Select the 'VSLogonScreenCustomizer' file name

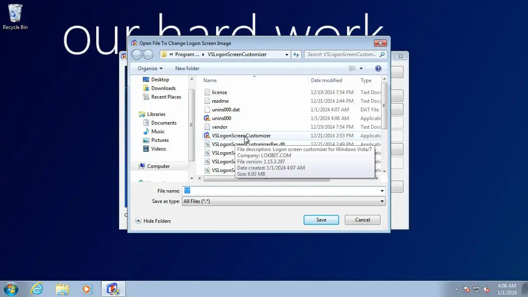coord(241,136)
